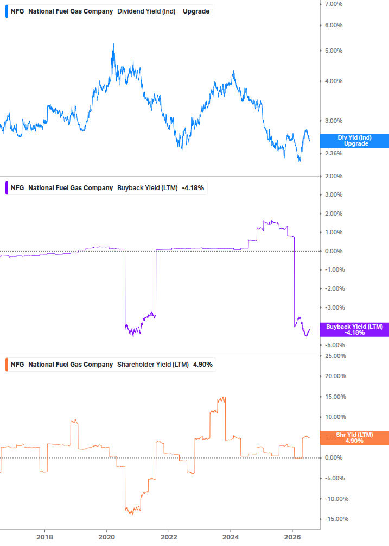
Task: Click the 2024 label on the time axis
Action: tap(231, 537)
